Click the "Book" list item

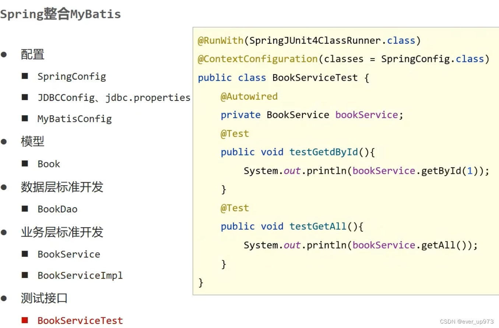[49, 164]
